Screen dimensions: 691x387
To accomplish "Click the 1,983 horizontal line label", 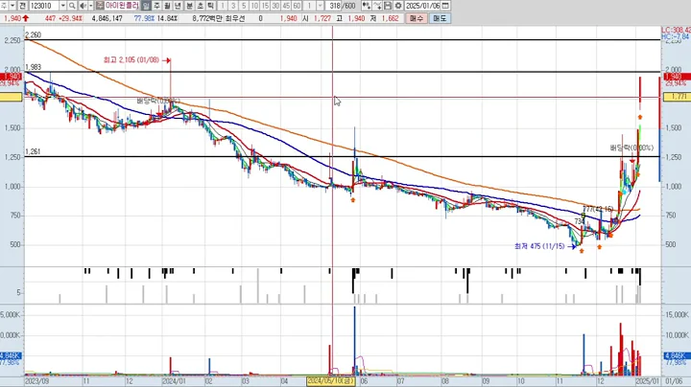I will (x=33, y=67).
